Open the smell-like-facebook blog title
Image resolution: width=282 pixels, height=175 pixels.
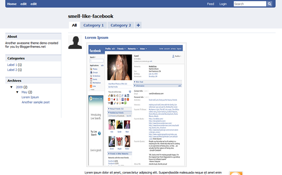91,16
